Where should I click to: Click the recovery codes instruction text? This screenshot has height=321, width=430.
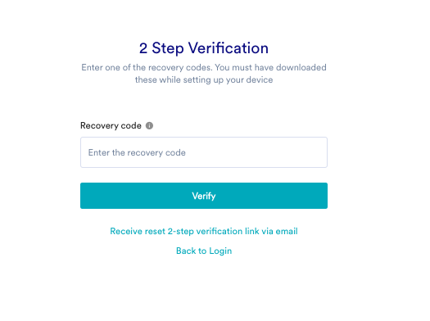204,74
